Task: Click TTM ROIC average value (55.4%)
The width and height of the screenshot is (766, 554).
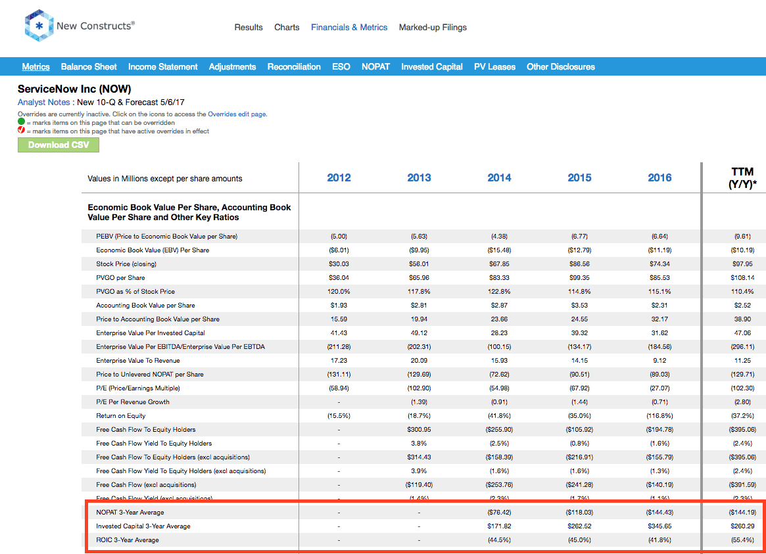Action: coord(742,540)
